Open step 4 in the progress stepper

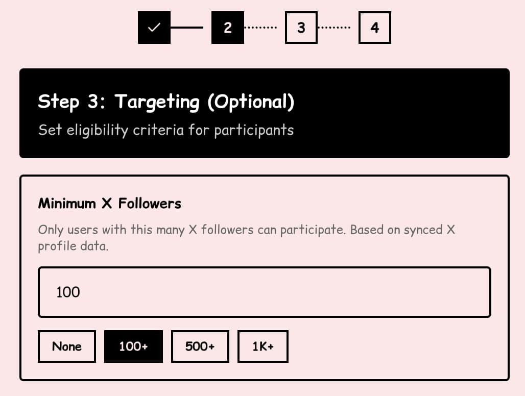pos(374,28)
